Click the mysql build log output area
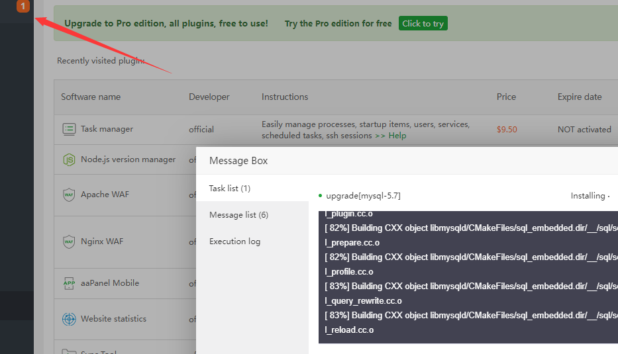618x354 pixels. click(x=468, y=278)
